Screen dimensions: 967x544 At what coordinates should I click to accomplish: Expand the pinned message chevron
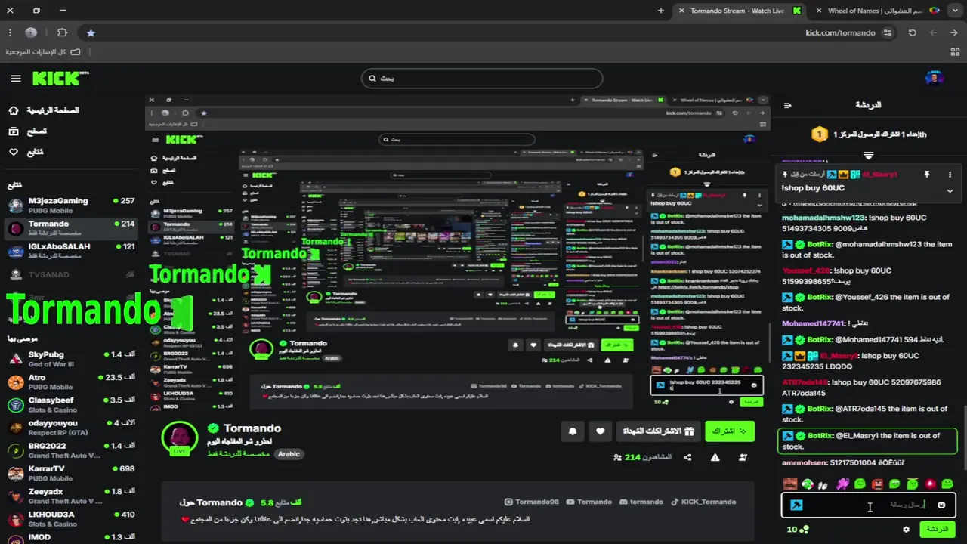point(950,190)
